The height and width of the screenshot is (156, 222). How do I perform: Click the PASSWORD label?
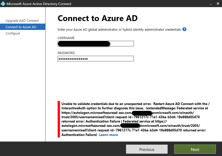click(66, 53)
